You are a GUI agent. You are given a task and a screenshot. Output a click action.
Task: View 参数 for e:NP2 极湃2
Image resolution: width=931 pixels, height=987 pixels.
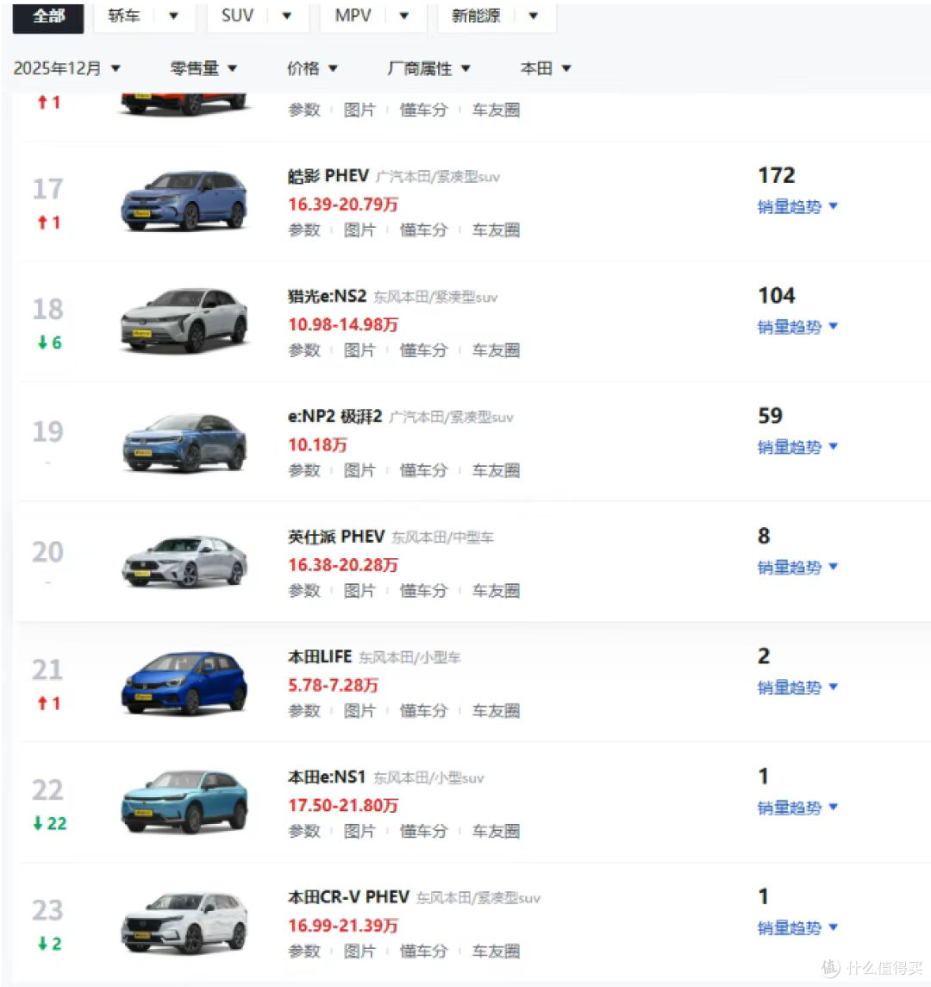coord(304,471)
